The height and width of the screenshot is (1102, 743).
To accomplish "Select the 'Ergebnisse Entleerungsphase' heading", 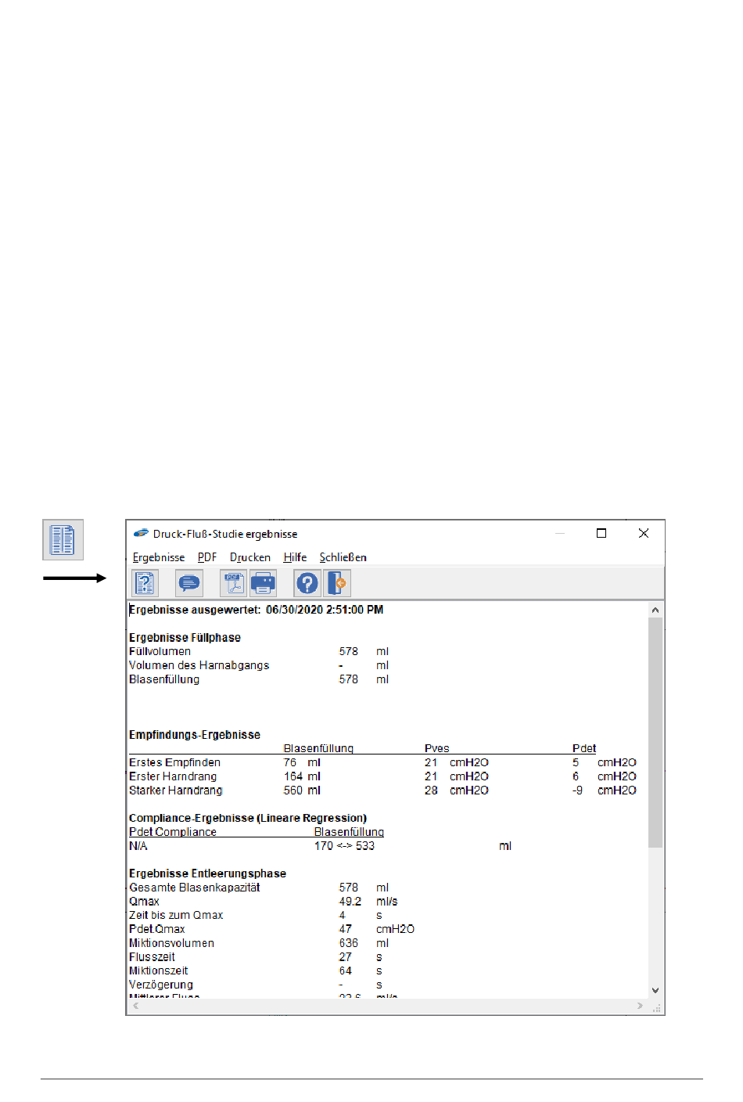I will 207,873.
